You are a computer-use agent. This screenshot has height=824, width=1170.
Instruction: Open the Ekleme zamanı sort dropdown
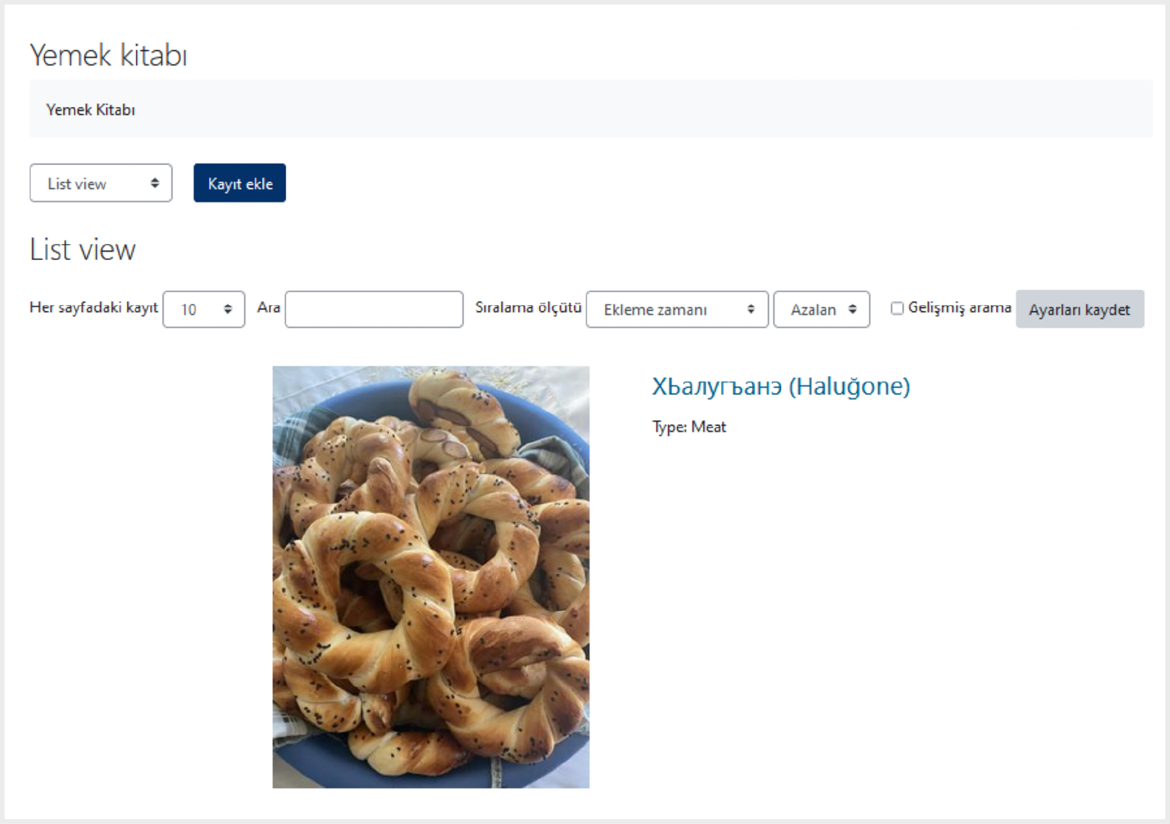coord(677,310)
